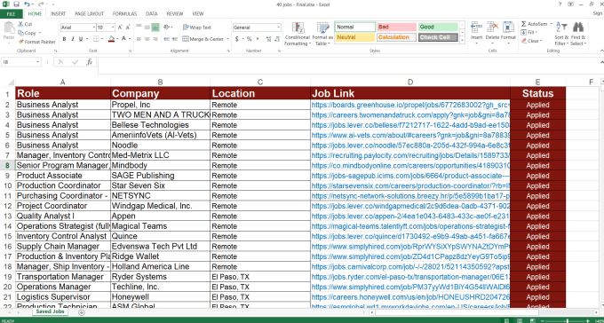Viewport: 604px width, 323px height.
Task: Click the Cut scissors icon
Action: coord(20,24)
